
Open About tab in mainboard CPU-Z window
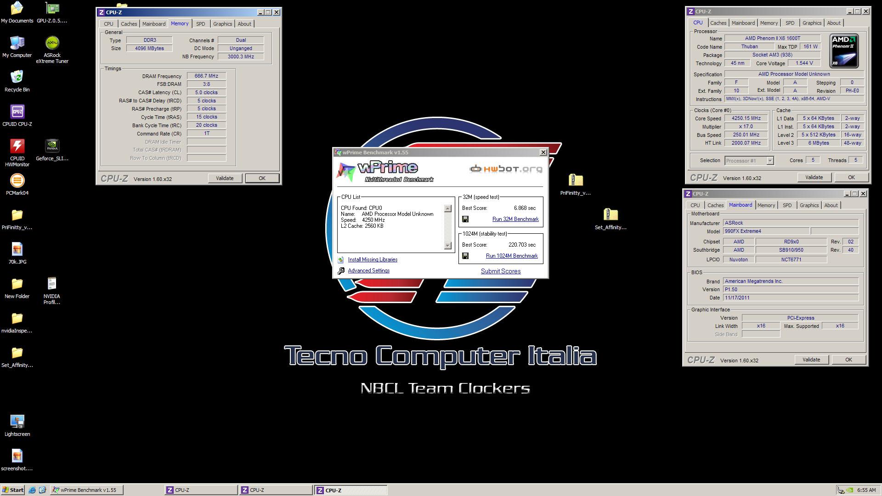click(831, 205)
